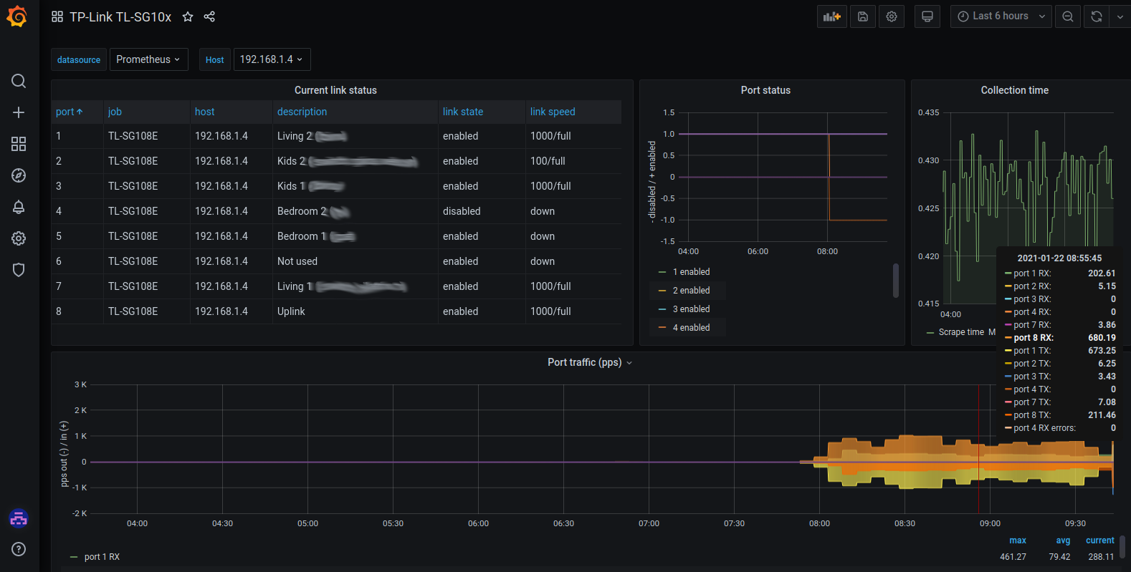The width and height of the screenshot is (1131, 572).
Task: Save dashboard using the disk icon
Action: pyautogui.click(x=863, y=16)
